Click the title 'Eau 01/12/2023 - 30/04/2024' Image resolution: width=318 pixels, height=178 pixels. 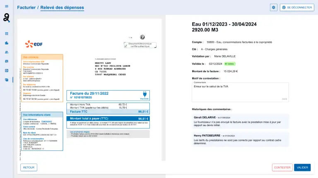pos(224,24)
